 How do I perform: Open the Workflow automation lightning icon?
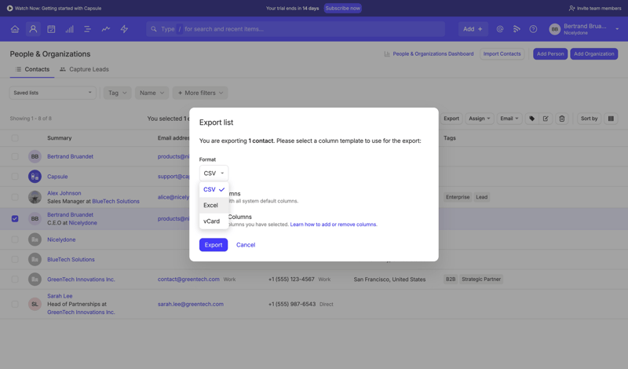click(x=124, y=29)
